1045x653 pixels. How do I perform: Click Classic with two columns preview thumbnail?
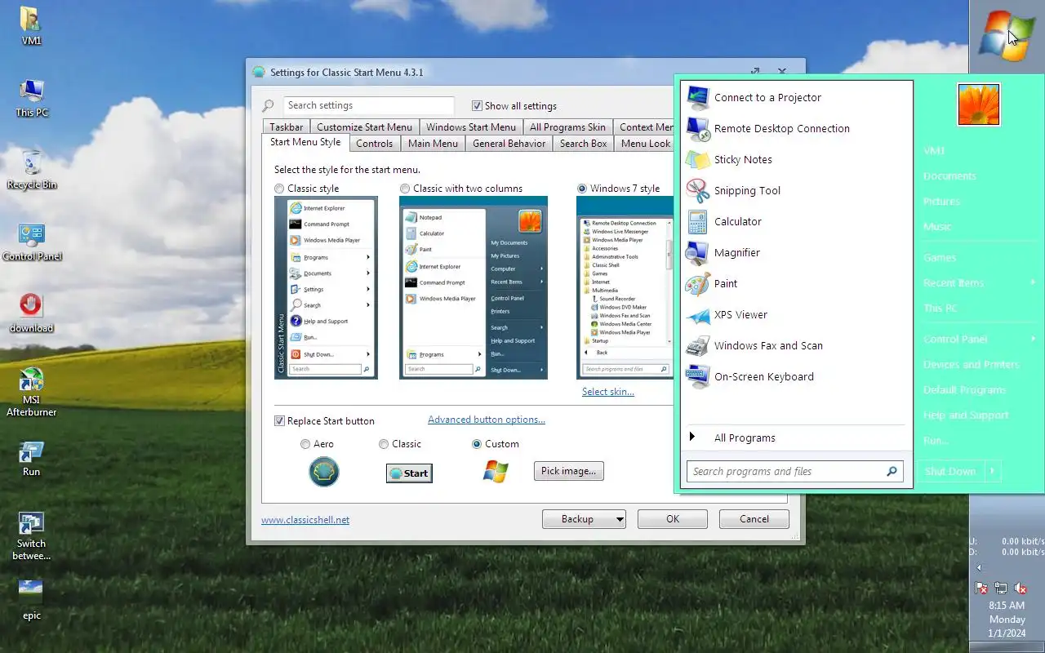(x=474, y=287)
